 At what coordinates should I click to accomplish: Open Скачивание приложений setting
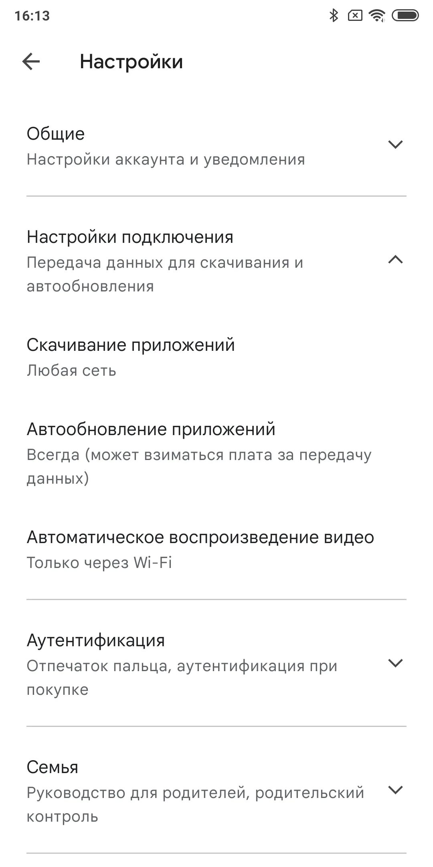click(216, 357)
